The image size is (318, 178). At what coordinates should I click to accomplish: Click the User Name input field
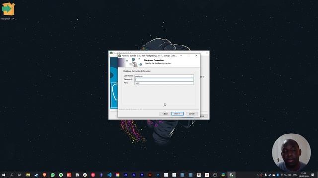pyautogui.click(x=164, y=76)
